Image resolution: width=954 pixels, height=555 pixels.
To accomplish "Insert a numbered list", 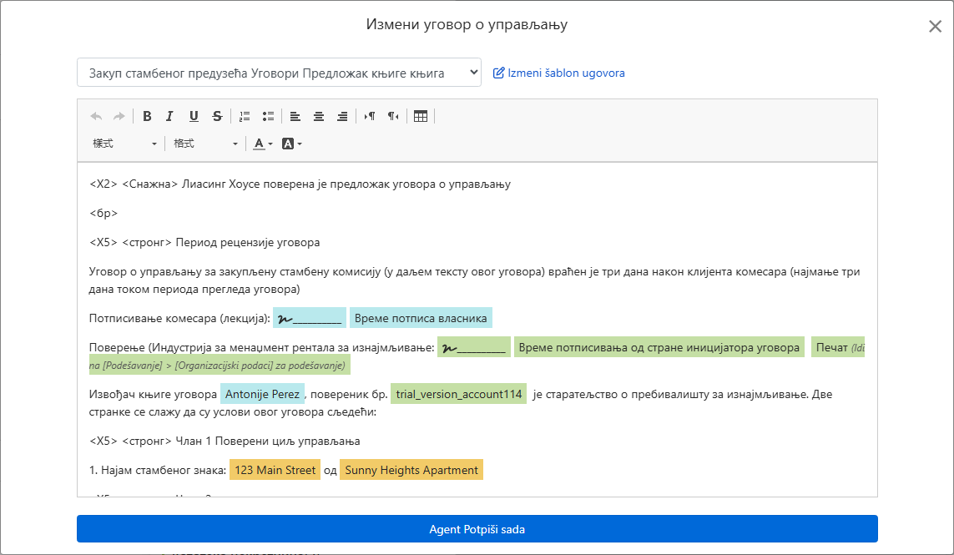I will [245, 116].
